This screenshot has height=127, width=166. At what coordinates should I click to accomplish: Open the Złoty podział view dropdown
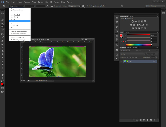coord(74,6)
